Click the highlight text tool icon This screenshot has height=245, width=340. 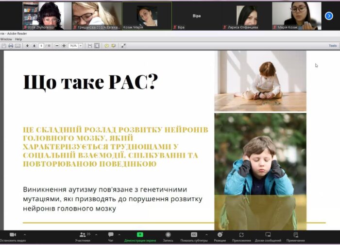tap(113, 46)
